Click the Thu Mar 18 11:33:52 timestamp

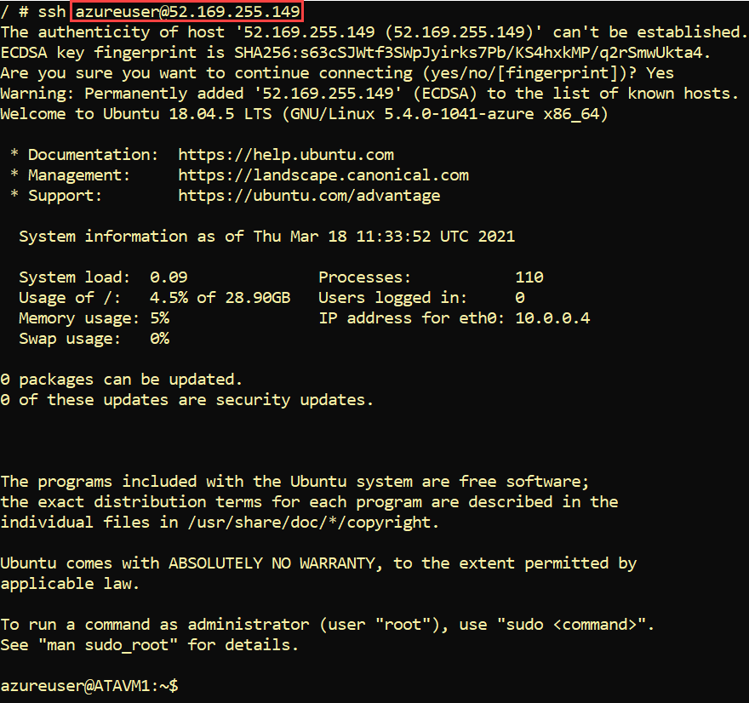[341, 237]
